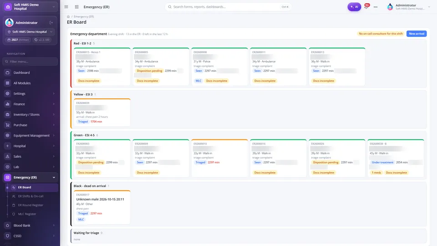Open notifications with 99+ badge
The height and width of the screenshot is (246, 437).
click(367, 6)
